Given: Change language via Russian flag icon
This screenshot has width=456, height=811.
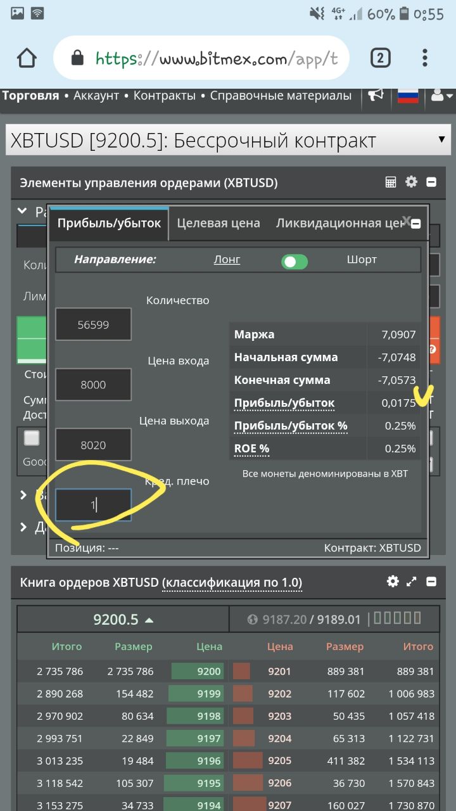Looking at the screenshot, I should (x=408, y=96).
